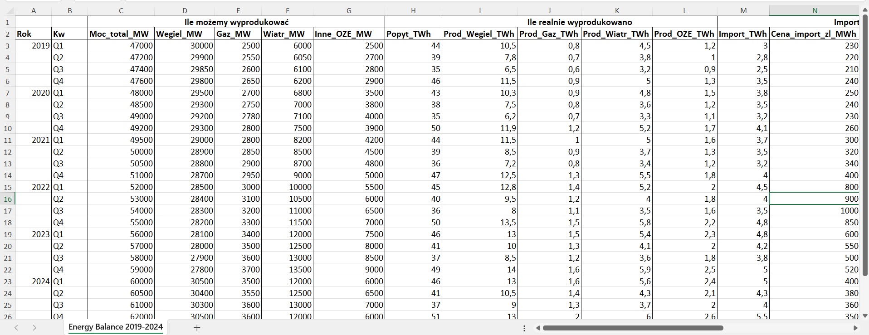Select the year cell 2024
869x335 pixels.
[x=34, y=281]
